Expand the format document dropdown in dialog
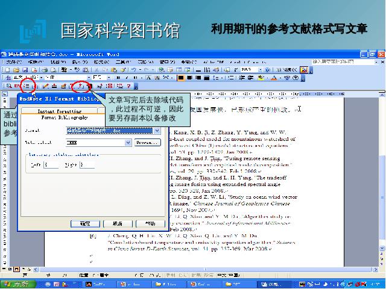Viewport: 386px width, 289px height. click(157, 131)
